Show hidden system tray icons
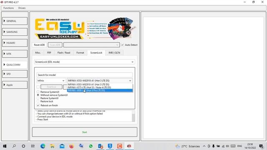This screenshot has width=267, height=150. [204, 146]
